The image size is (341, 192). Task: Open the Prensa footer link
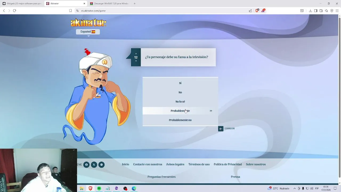click(236, 177)
